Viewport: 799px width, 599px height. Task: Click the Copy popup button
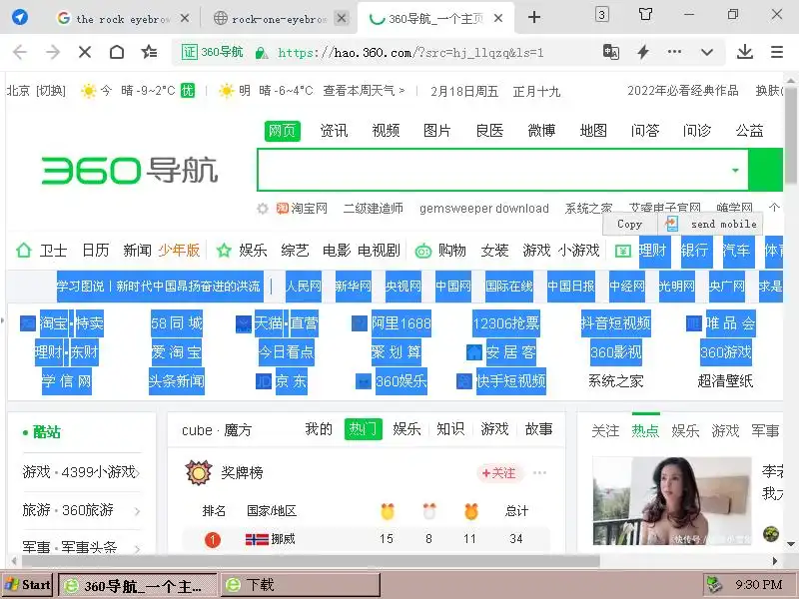pyautogui.click(x=630, y=224)
